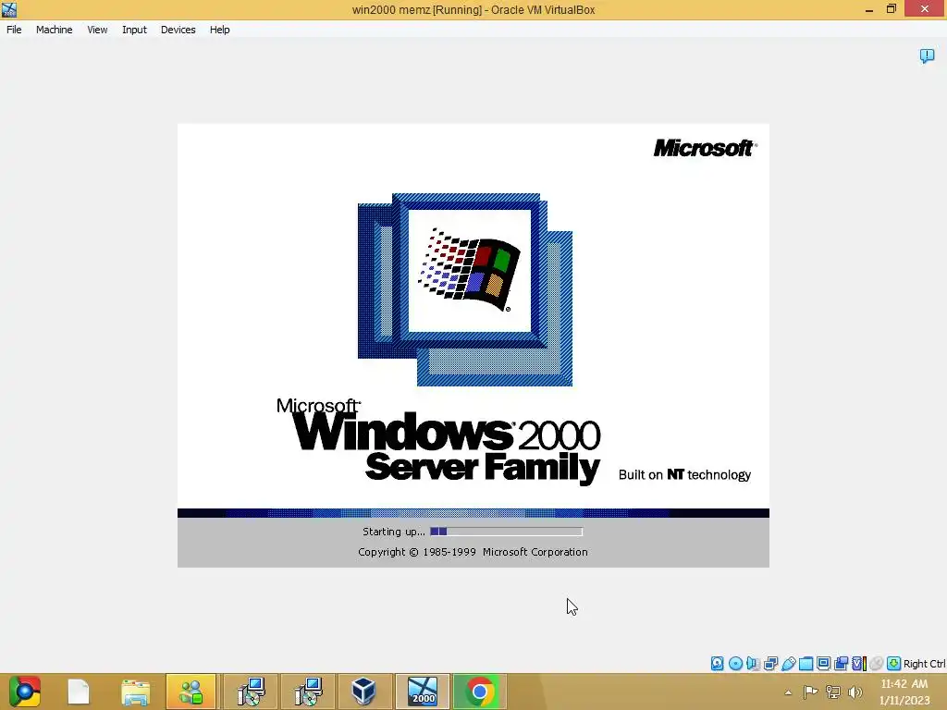This screenshot has width=947, height=710.
Task: Open the Devices menu
Action: click(x=178, y=30)
